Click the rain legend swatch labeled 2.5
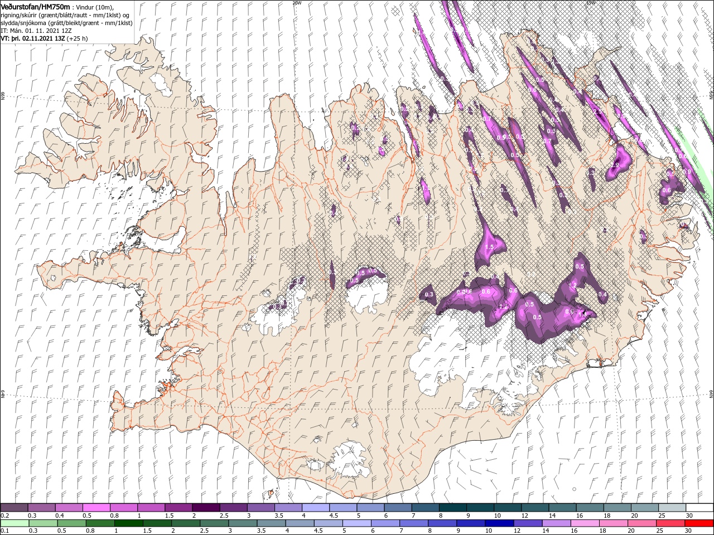This screenshot has width=714, height=535. (214, 523)
